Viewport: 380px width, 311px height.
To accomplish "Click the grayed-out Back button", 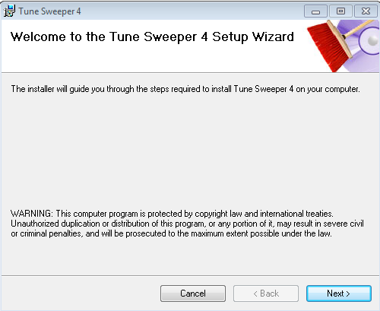I will (266, 294).
